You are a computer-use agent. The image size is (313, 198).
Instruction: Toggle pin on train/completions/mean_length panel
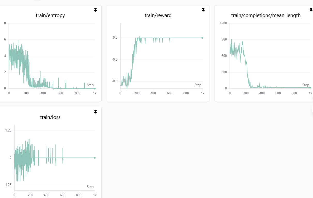311,10
